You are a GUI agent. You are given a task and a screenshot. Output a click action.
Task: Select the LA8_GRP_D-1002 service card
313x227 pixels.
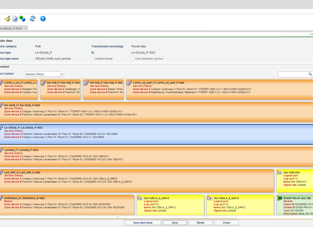(x=137, y=181)
